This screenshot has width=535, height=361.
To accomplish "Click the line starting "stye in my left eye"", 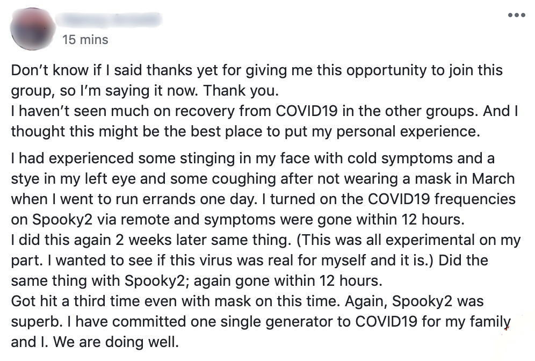I will click(263, 178).
